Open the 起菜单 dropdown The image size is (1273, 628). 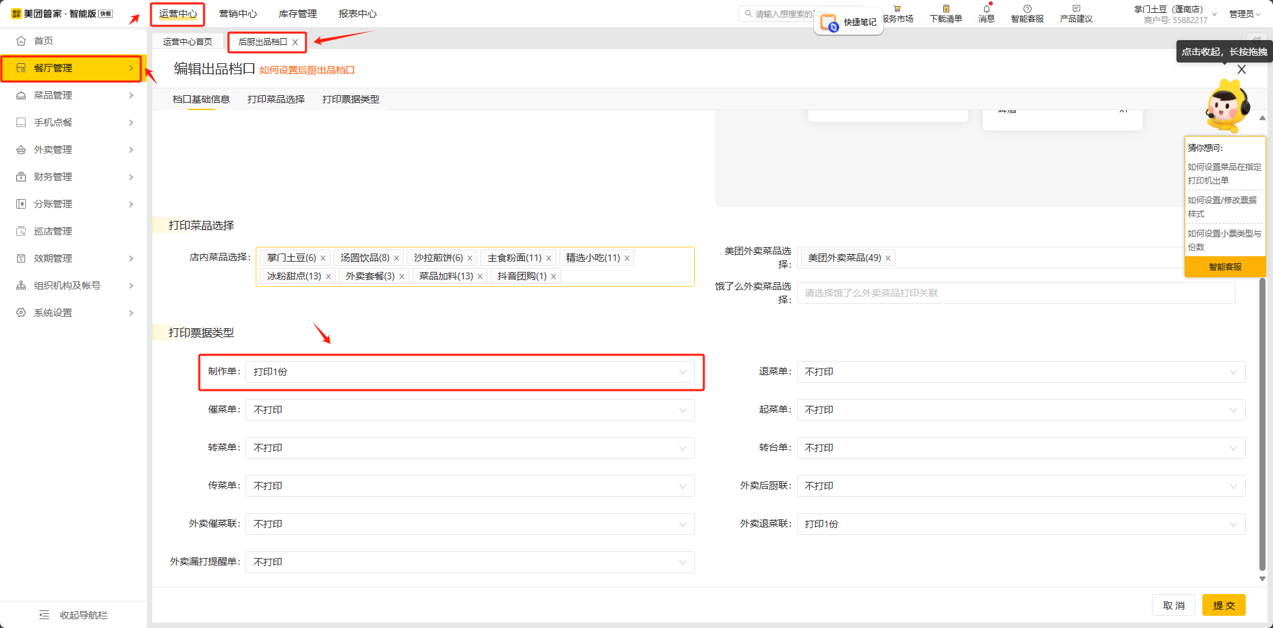1021,410
